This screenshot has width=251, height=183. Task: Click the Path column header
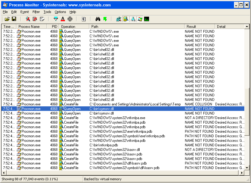coord(137,27)
